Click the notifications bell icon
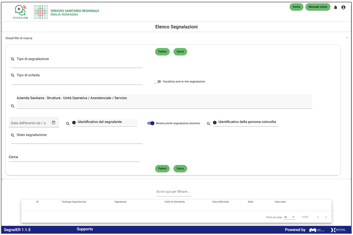Screen dimensions: 353x235 [x=335, y=8]
